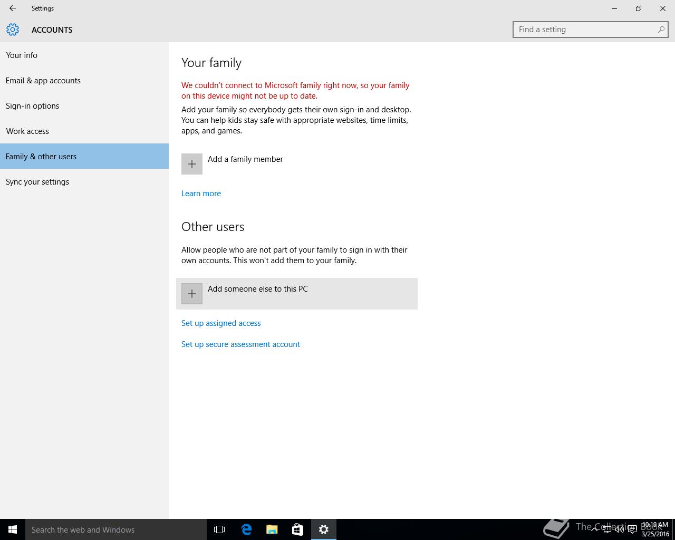675x540 pixels.
Task: Open Task View from the taskbar
Action: pyautogui.click(x=219, y=529)
